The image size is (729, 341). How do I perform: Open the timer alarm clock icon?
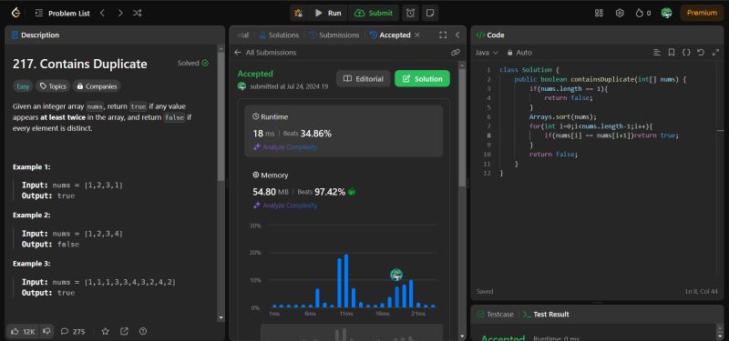coord(411,13)
